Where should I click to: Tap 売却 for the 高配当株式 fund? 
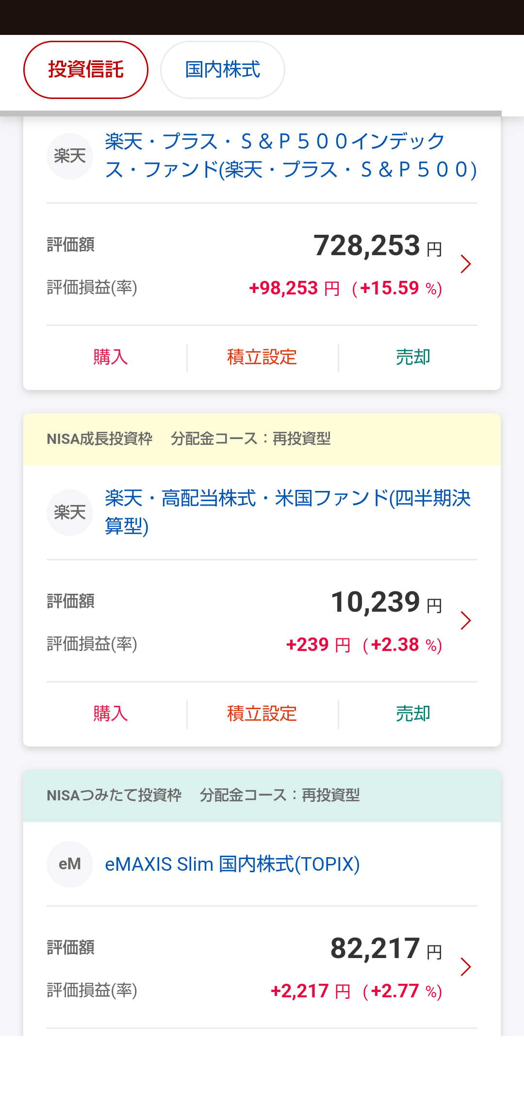click(x=413, y=714)
